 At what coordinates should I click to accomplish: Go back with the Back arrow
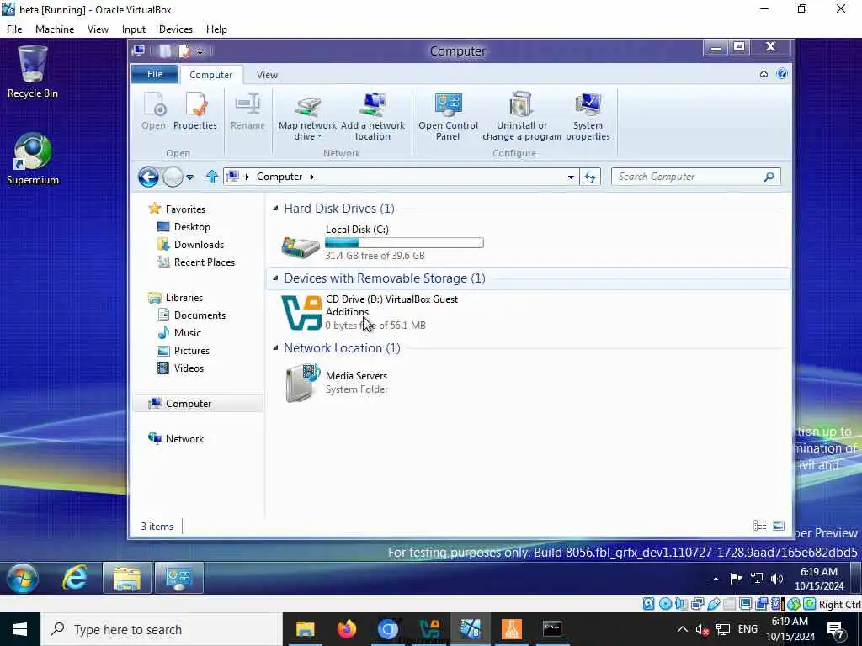coord(148,177)
